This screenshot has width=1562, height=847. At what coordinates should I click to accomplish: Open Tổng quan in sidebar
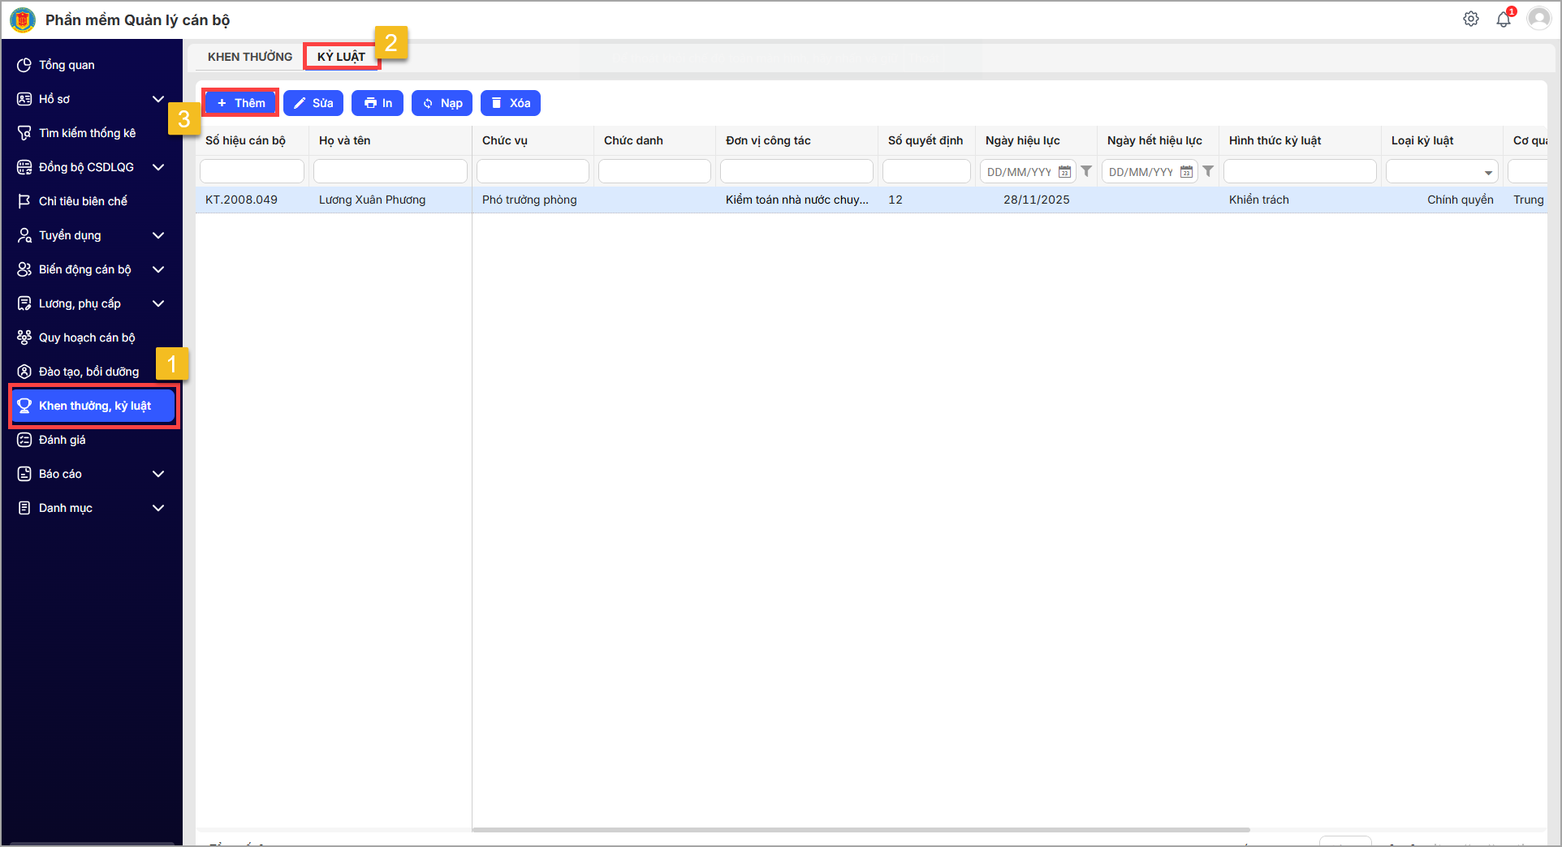click(67, 65)
